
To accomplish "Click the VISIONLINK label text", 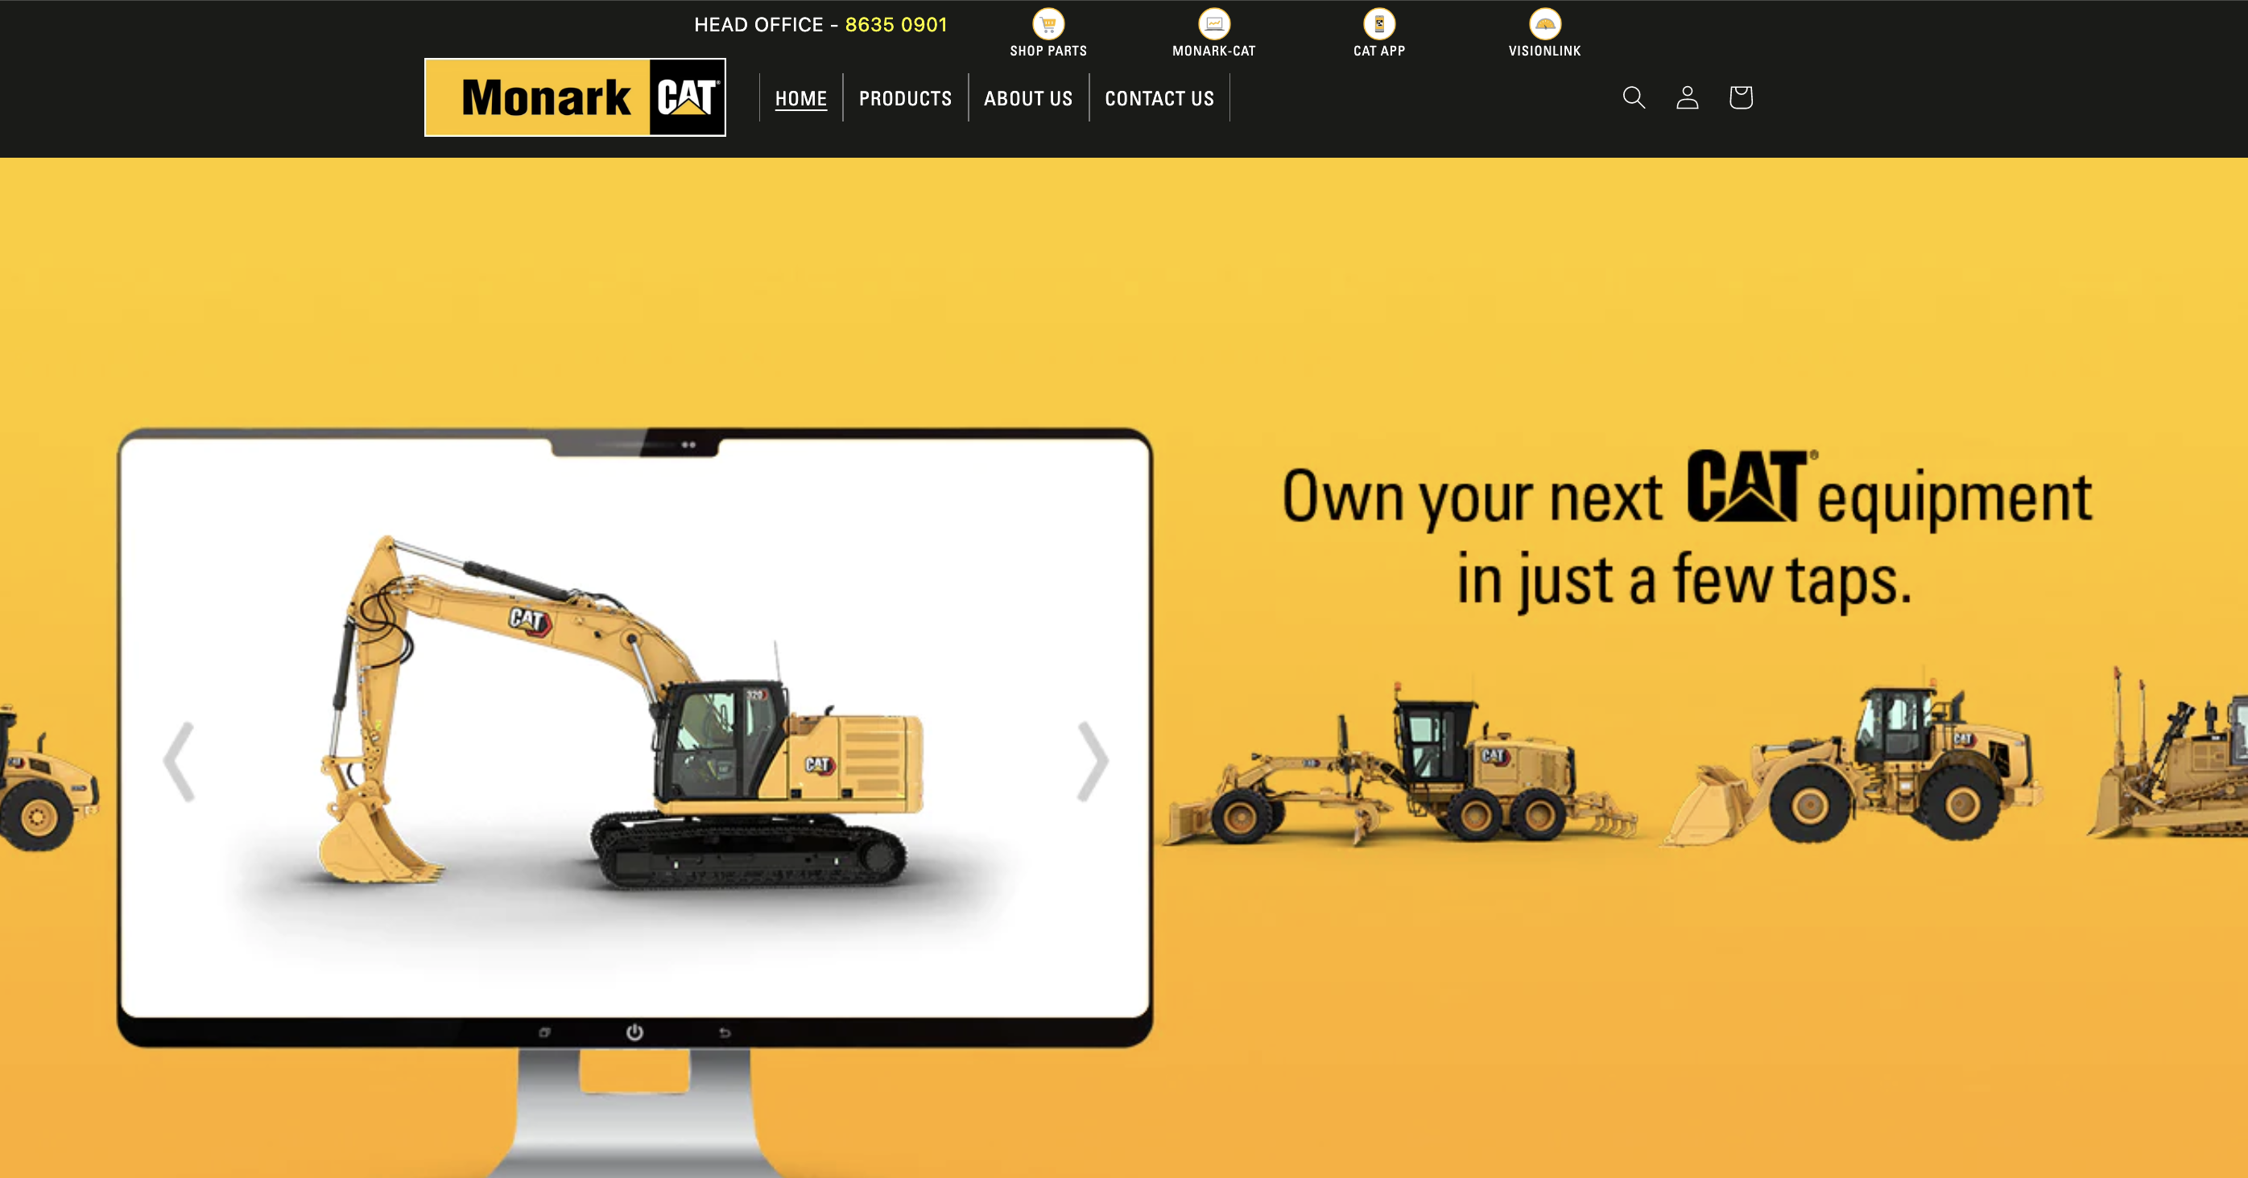I will pyautogui.click(x=1543, y=51).
